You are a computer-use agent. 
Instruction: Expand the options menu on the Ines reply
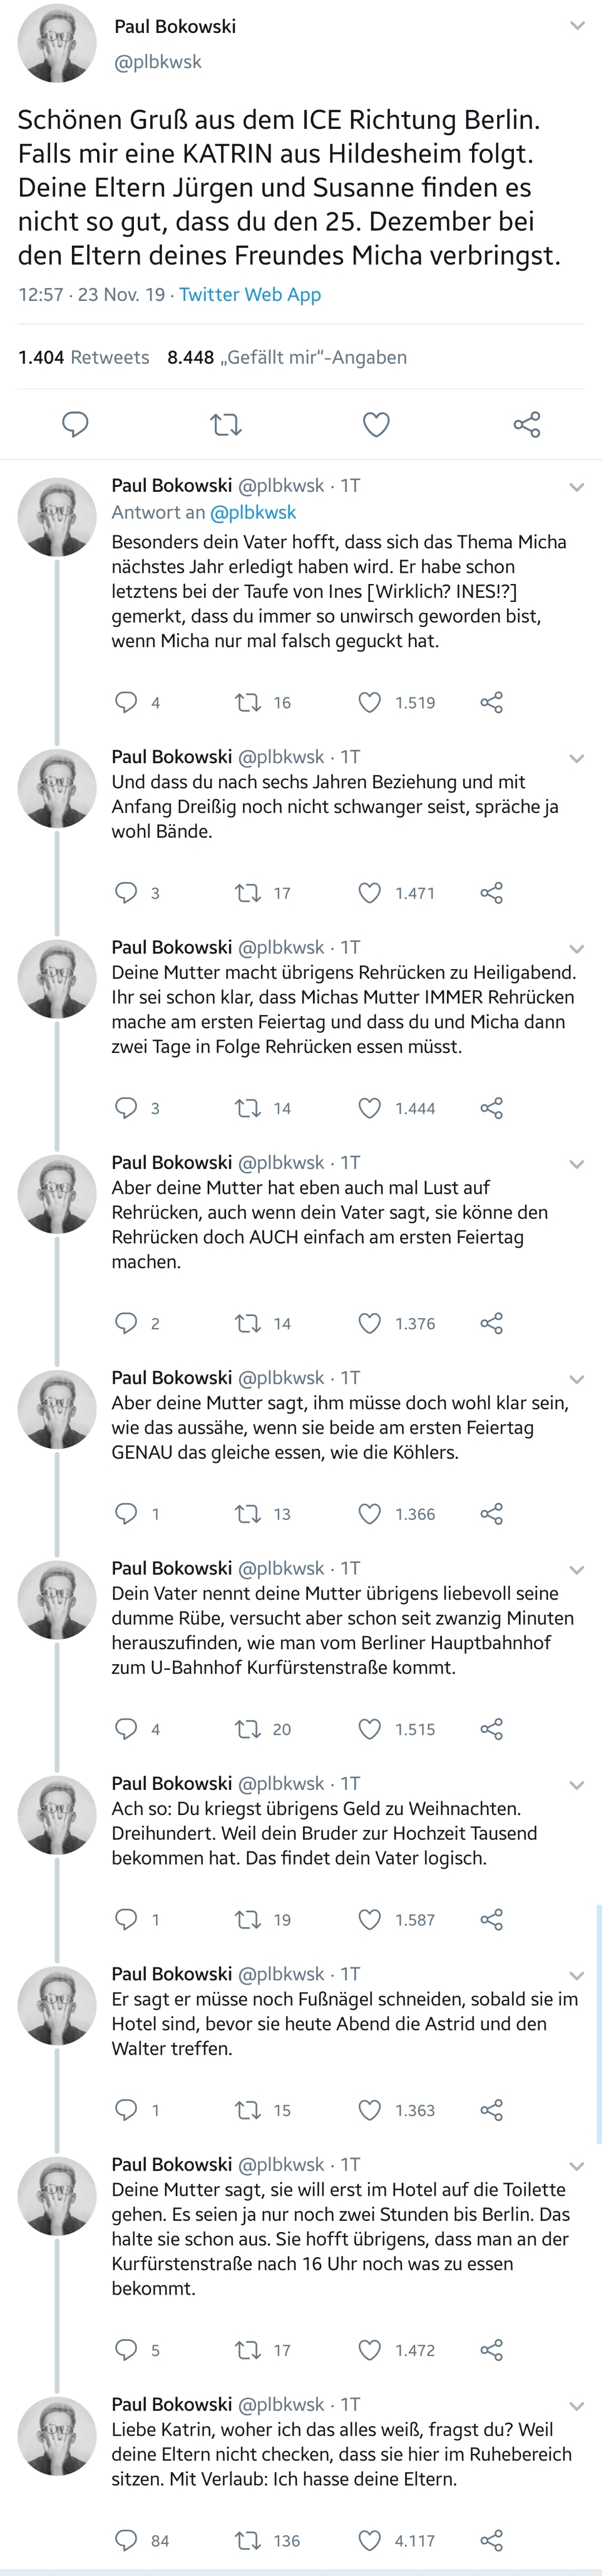577,487
